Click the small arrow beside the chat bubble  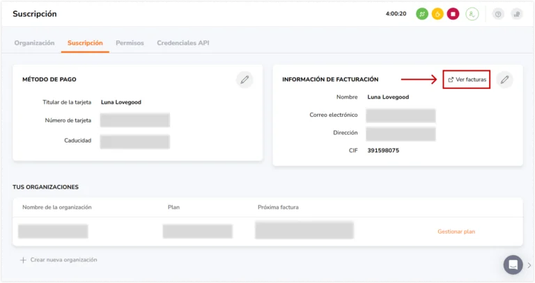[529, 265]
